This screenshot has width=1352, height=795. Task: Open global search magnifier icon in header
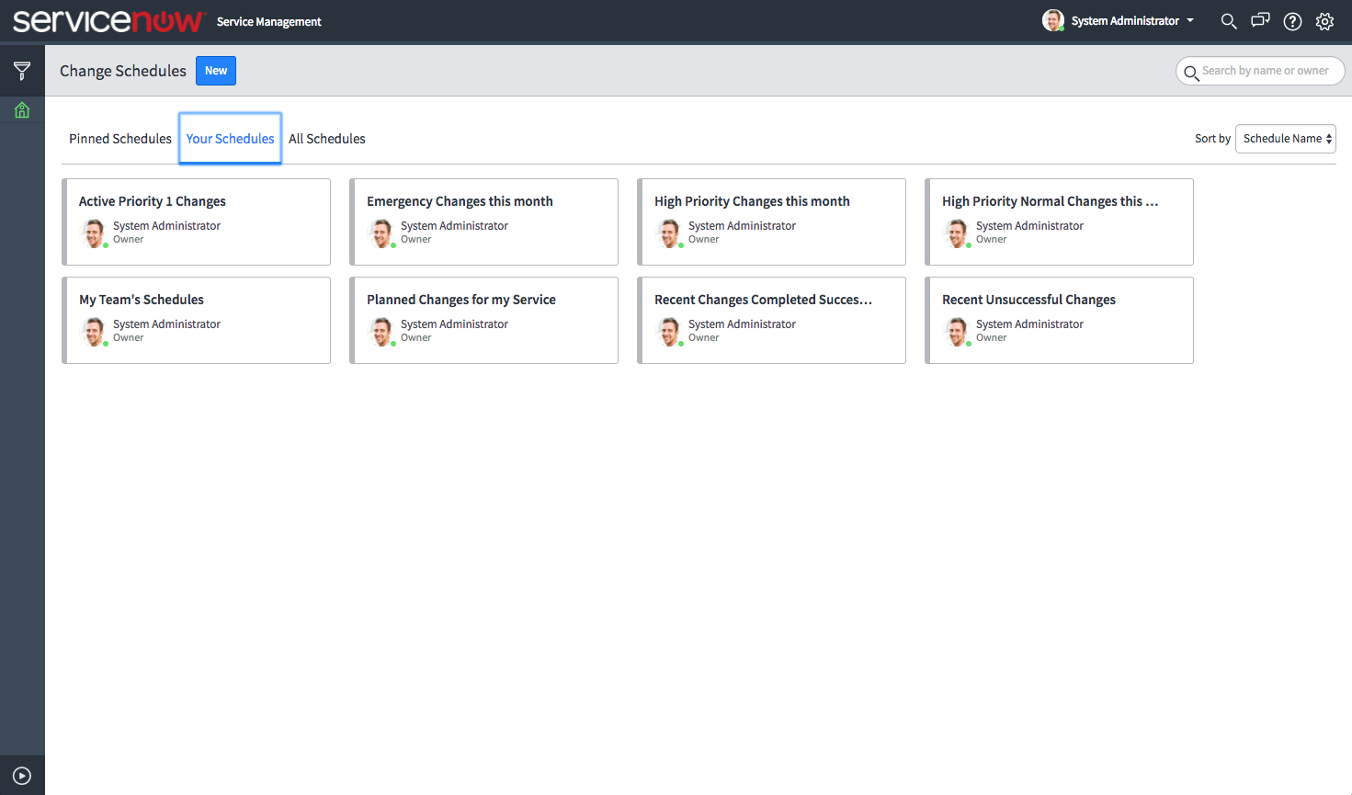tap(1228, 21)
